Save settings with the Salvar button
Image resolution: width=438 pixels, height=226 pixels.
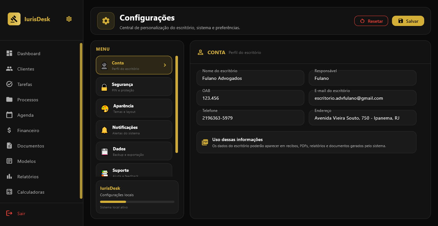pyautogui.click(x=408, y=21)
